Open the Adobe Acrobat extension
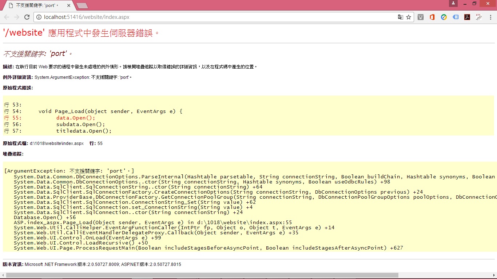 click(x=467, y=17)
